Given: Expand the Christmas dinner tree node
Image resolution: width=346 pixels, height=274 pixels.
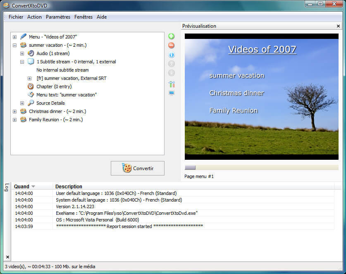Looking at the screenshot, I should click(15, 111).
